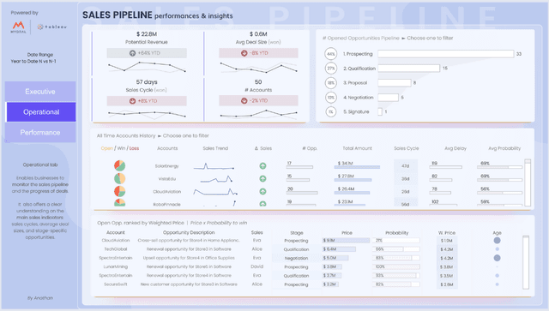Screen dimensions: 549x311
Task: Click the SolarEnergy sales trend sparkline
Action: pyautogui.click(x=214, y=166)
